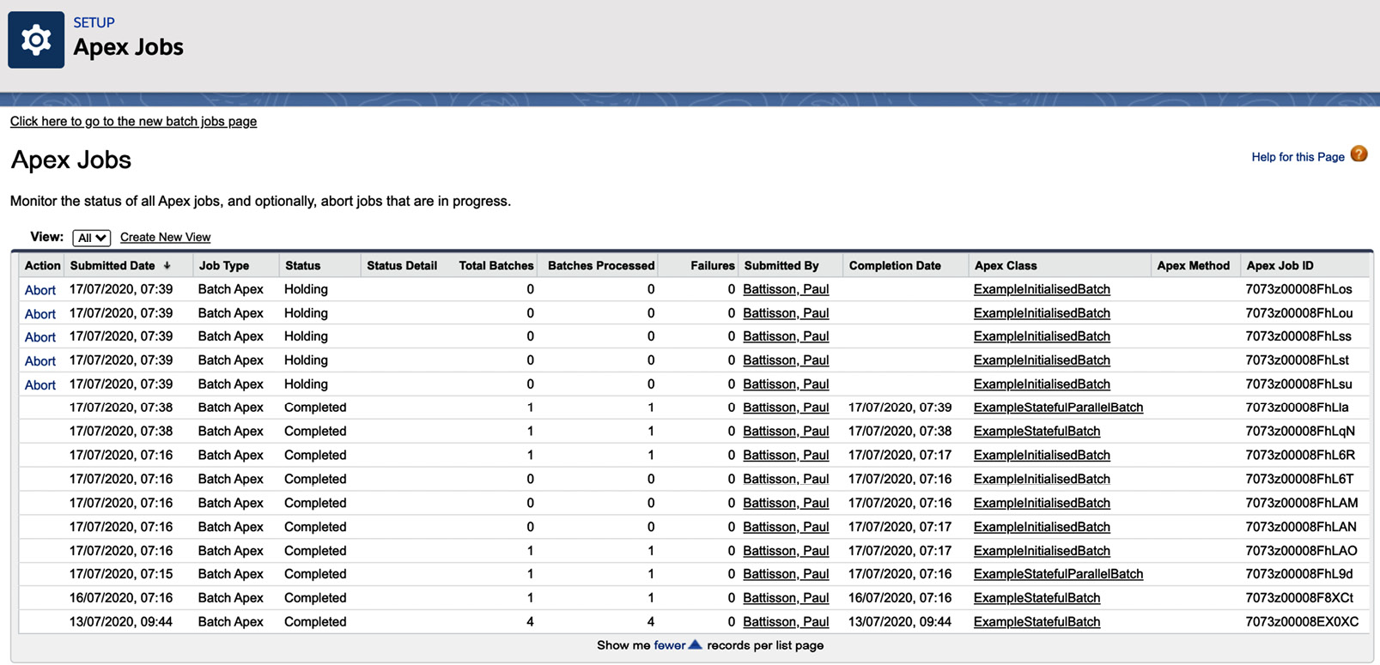Click Batch Apex job type in FhLAN row
This screenshot has height=665, width=1380.
230,527
